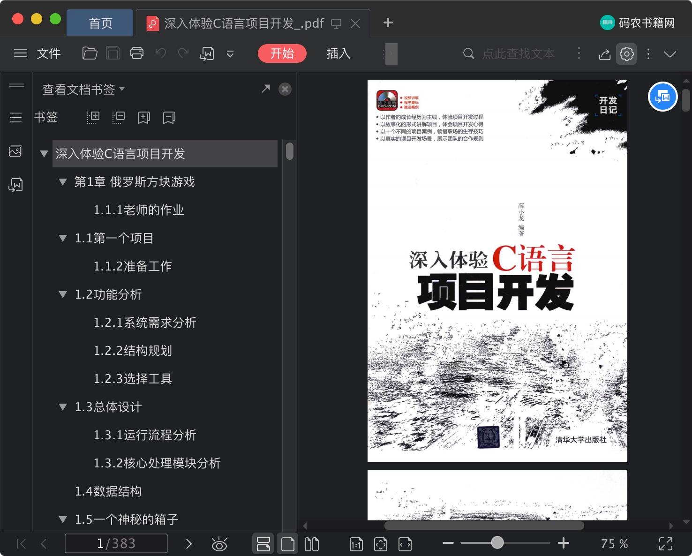Click the fit page icon
This screenshot has width=692, height=556.
[381, 544]
